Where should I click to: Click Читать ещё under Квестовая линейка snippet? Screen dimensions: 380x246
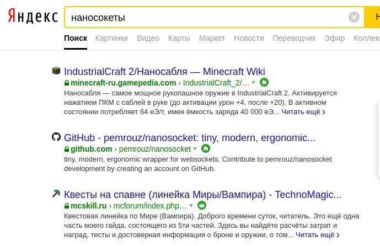click(x=318, y=235)
